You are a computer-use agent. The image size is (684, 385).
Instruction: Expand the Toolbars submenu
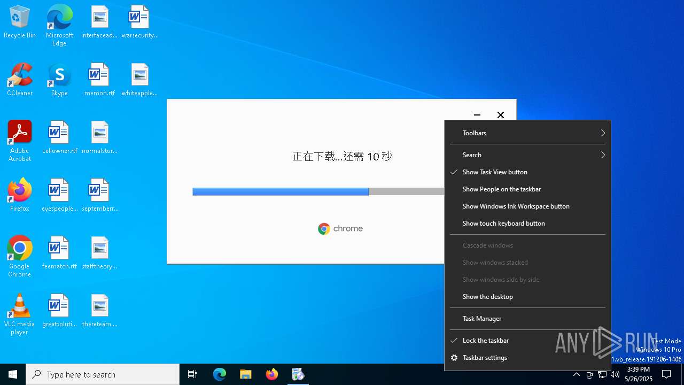[x=527, y=133]
